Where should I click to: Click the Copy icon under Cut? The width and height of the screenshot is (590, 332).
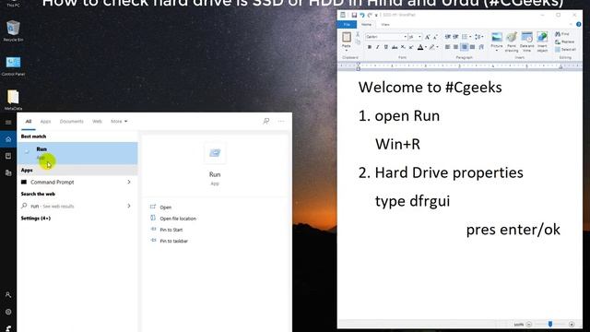358,41
